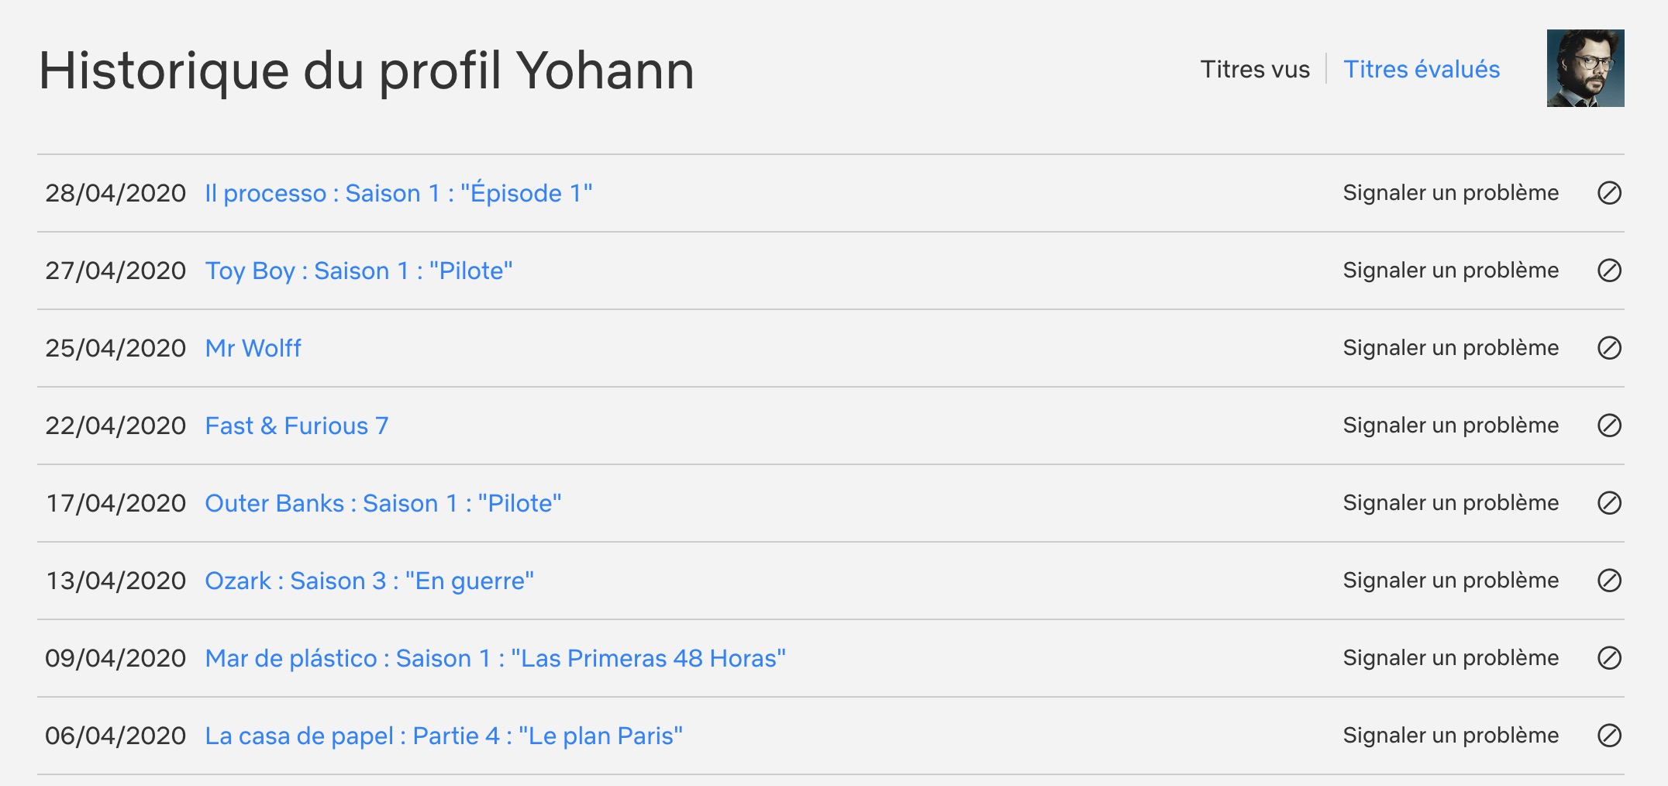Report a problem for Mar de plástico
Screen dimensions: 1668x786
point(1450,658)
